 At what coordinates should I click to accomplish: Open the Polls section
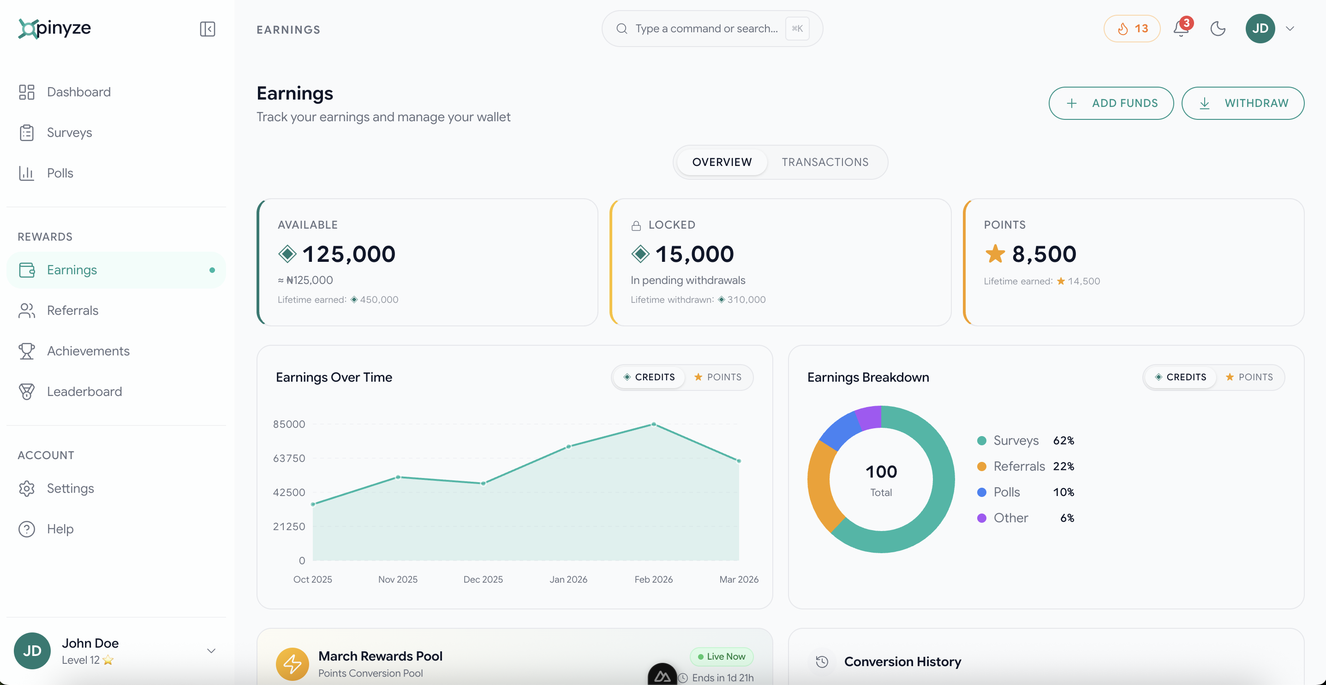(60, 173)
